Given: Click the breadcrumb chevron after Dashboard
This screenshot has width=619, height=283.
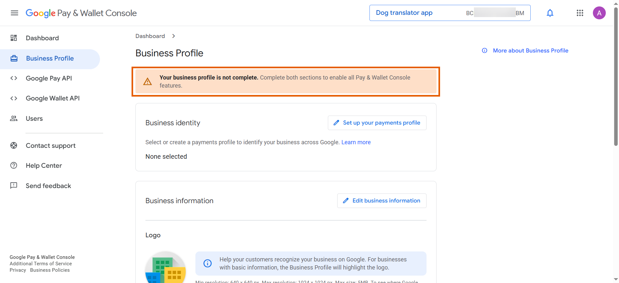Looking at the screenshot, I should (x=173, y=36).
